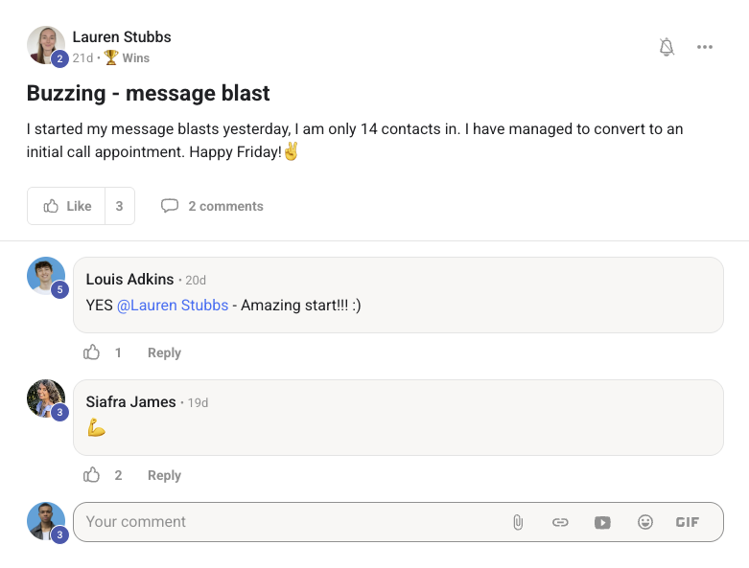Viewport: 749px width, 568px height.
Task: Open the Siafra James commenter name
Action: pyautogui.click(x=130, y=402)
